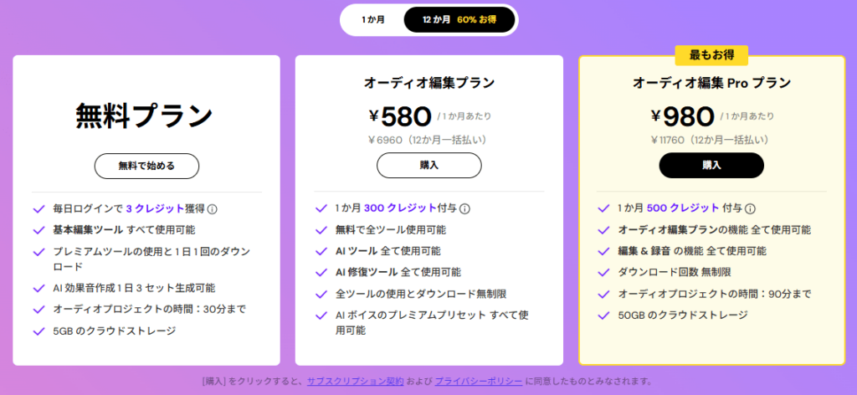Click the ¥580 monthly price
857x395 pixels.
pos(401,116)
